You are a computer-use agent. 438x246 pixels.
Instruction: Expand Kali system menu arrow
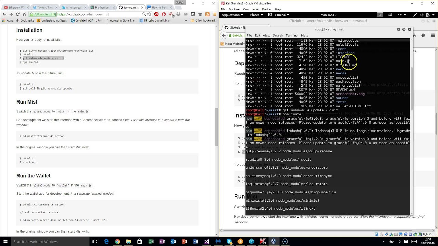[434, 15]
